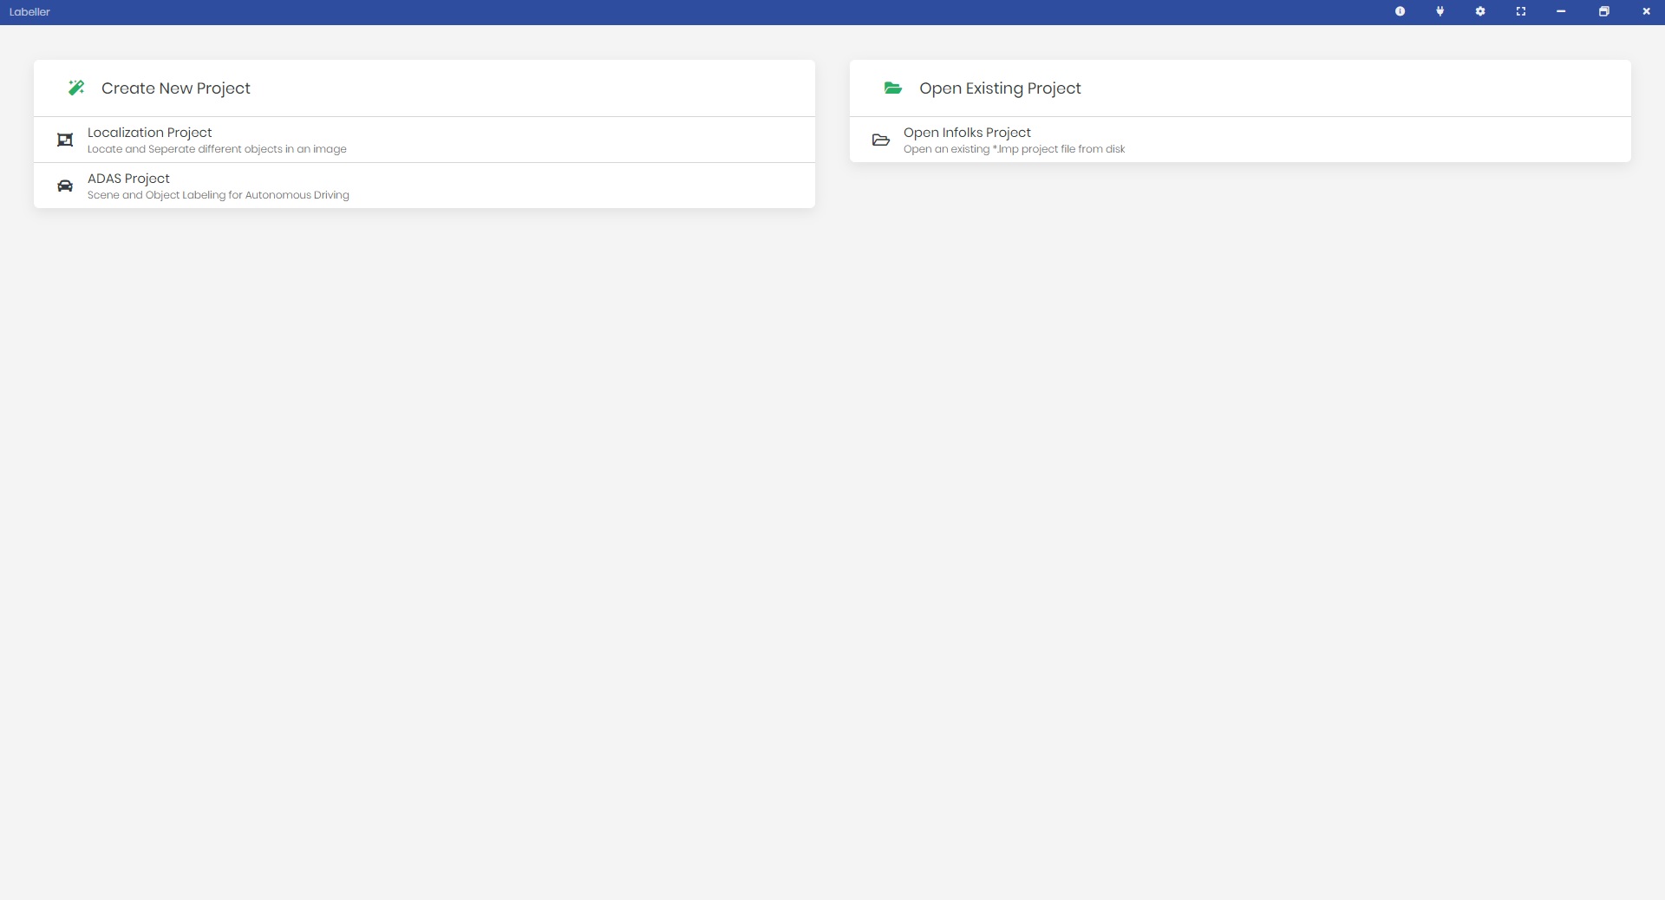Close the Labeller application
Screen dimensions: 1665x900
coord(1646,11)
